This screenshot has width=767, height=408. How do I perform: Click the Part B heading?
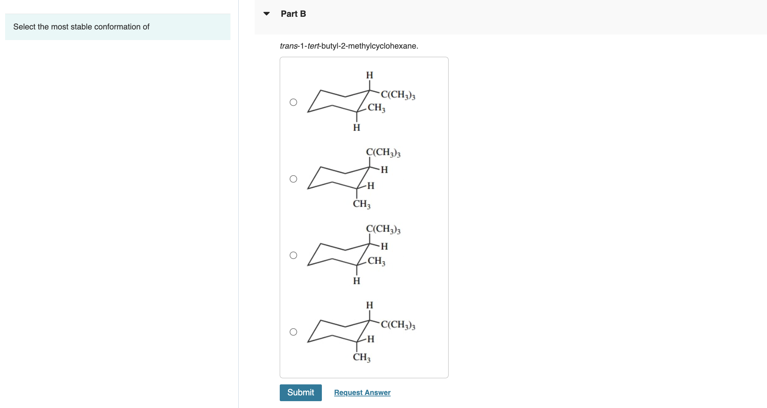tap(293, 14)
